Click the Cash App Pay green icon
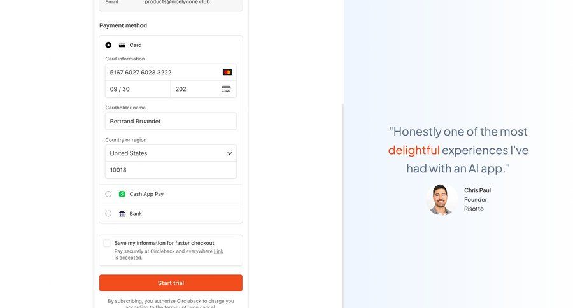Image resolution: width=573 pixels, height=308 pixels. pyautogui.click(x=122, y=194)
